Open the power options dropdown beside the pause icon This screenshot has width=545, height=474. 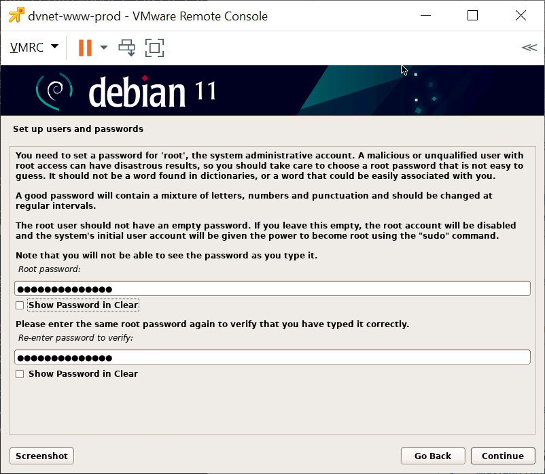click(x=104, y=48)
